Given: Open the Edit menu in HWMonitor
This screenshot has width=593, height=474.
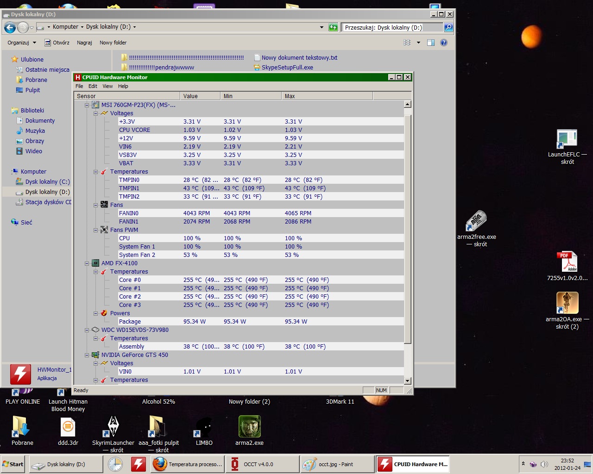Looking at the screenshot, I should click(93, 86).
